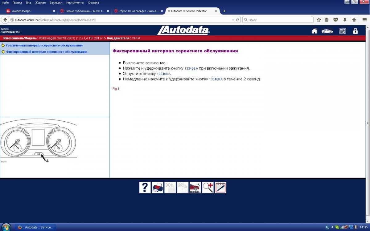This screenshot has width=370, height=231.
Task: Open the Справка menu
Action: point(93,2)
